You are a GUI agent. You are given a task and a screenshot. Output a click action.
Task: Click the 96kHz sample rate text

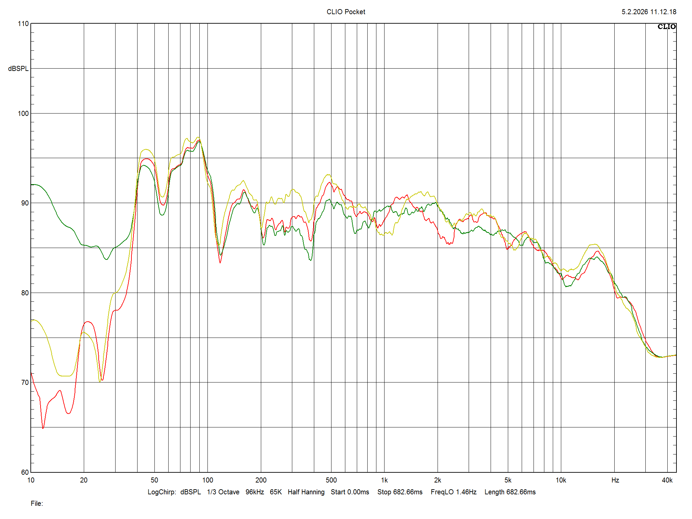point(254,492)
